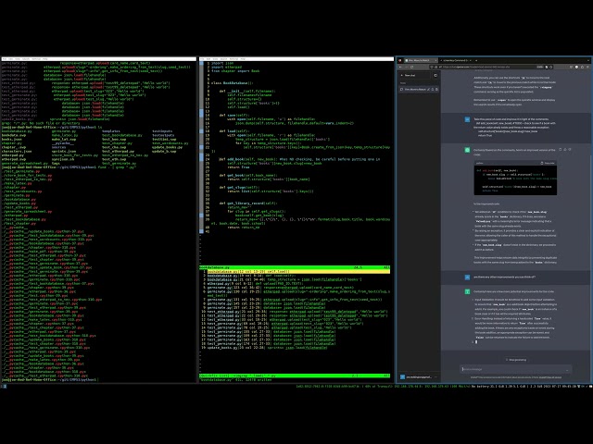
Task: Click the 'are there any other improvements' user message
Action: [504, 277]
